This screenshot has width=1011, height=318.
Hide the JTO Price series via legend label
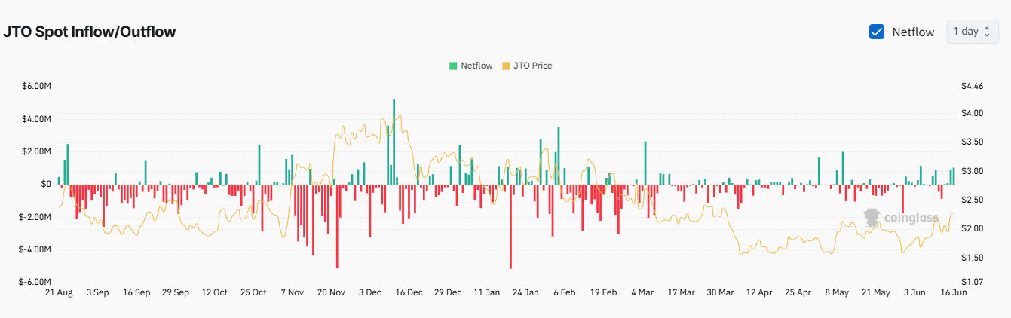click(532, 66)
